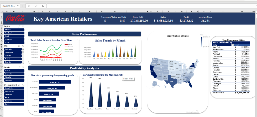
Task: Select Delaware in the State slicer
Action: [13, 56]
